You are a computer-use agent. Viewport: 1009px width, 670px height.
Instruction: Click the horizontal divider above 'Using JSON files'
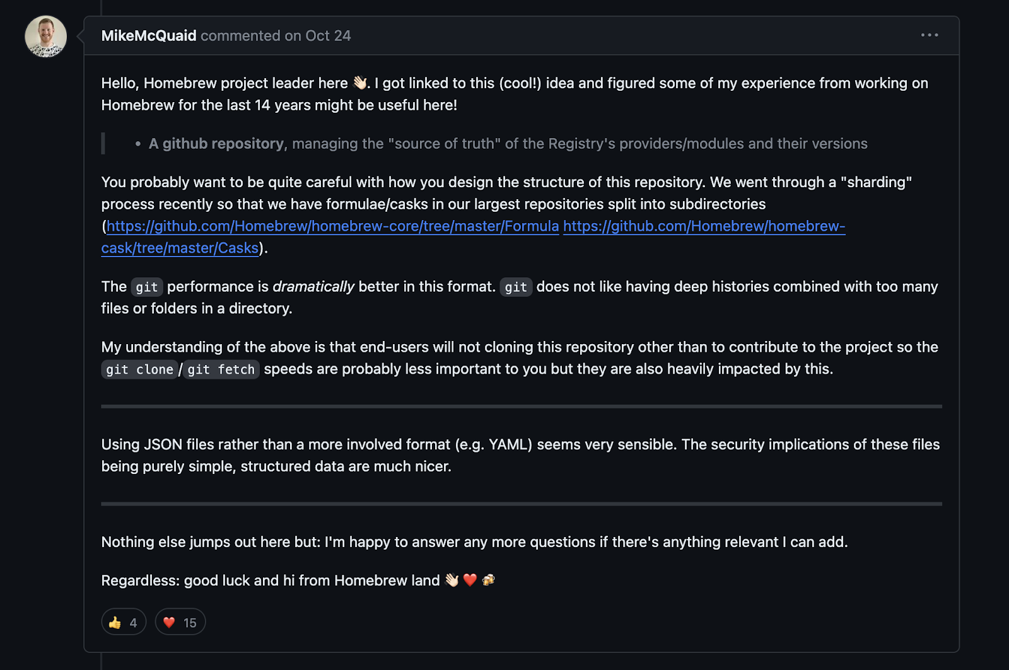pos(522,407)
